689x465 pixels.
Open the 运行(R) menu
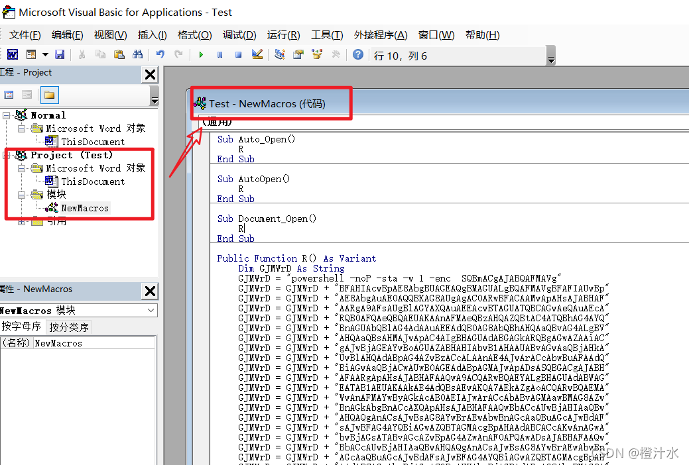click(x=283, y=35)
